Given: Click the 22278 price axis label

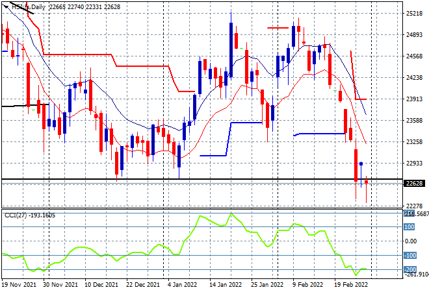Looking at the screenshot, I should point(414,206).
